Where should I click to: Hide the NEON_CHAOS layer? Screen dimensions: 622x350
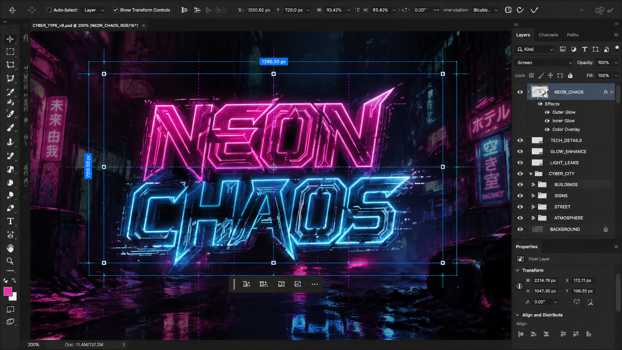point(520,92)
